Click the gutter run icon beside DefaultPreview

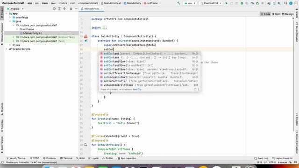(85, 145)
